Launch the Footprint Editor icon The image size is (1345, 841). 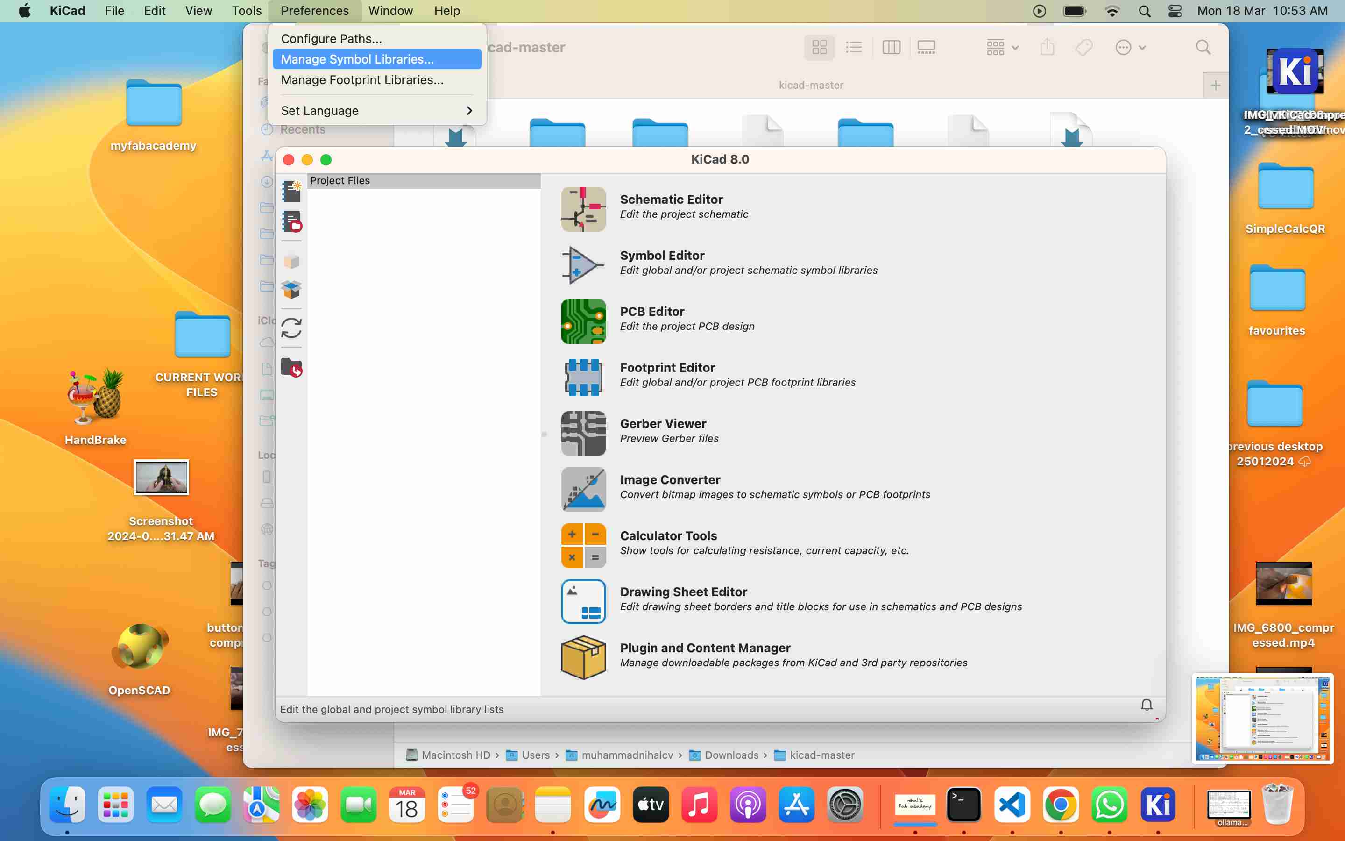(583, 377)
